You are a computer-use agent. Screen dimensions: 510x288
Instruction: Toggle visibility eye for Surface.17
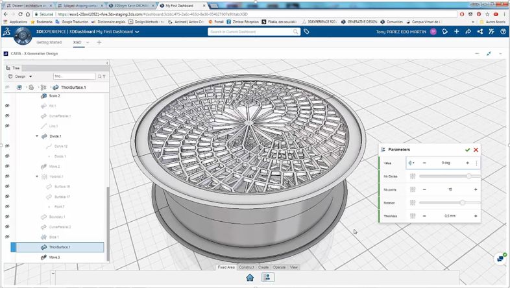tap(7, 197)
